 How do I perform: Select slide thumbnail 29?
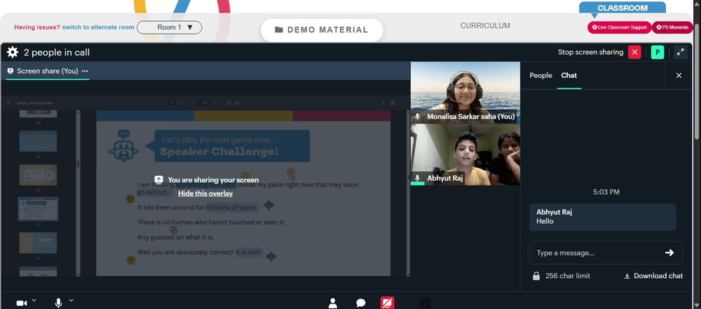38,141
